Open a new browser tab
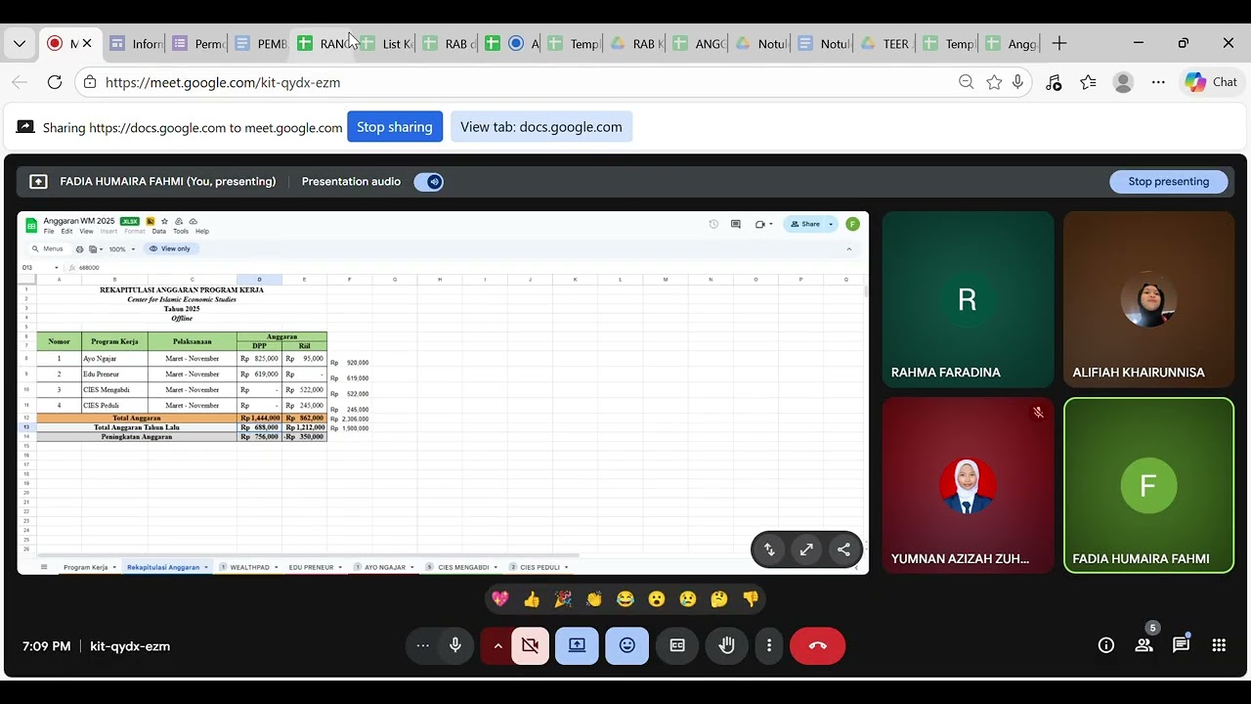Image resolution: width=1251 pixels, height=704 pixels. (x=1058, y=43)
